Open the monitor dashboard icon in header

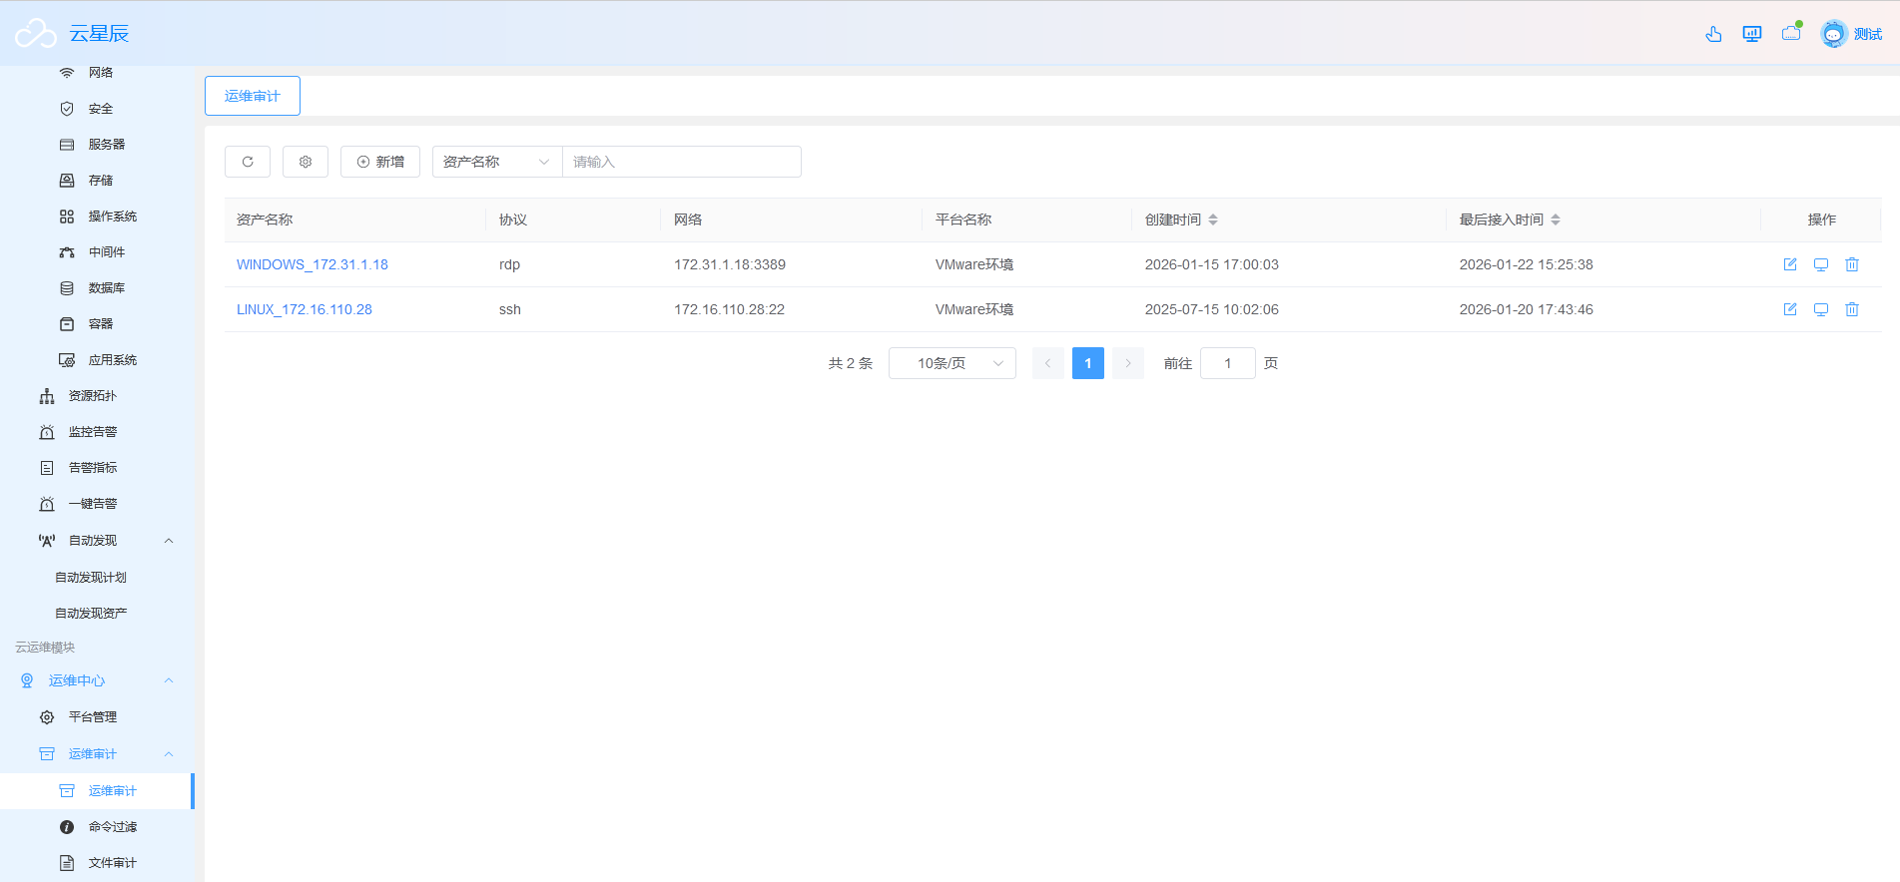(1752, 34)
